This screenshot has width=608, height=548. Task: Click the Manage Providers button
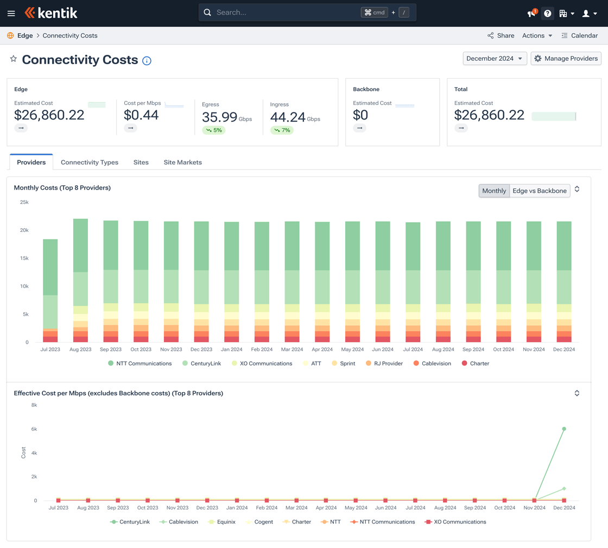[x=566, y=58]
